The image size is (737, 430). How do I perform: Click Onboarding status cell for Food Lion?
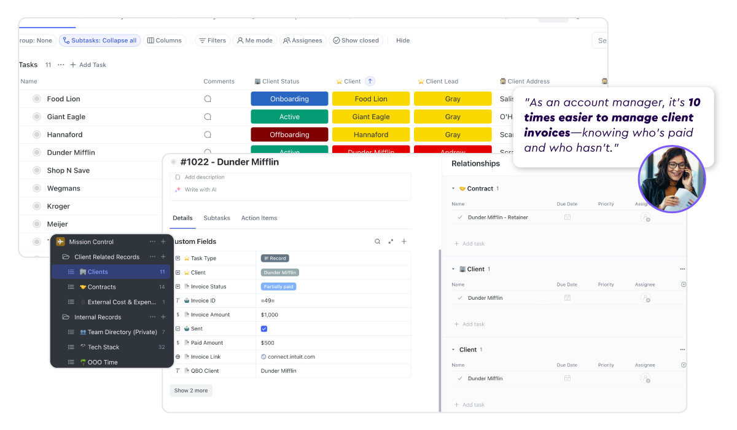click(289, 99)
